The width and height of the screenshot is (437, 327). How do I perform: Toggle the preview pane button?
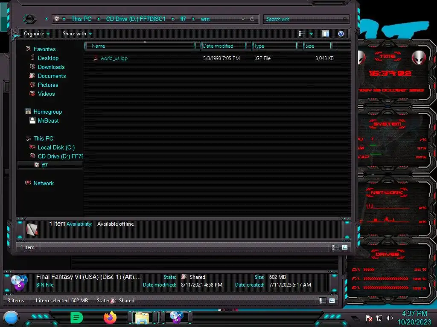[326, 34]
